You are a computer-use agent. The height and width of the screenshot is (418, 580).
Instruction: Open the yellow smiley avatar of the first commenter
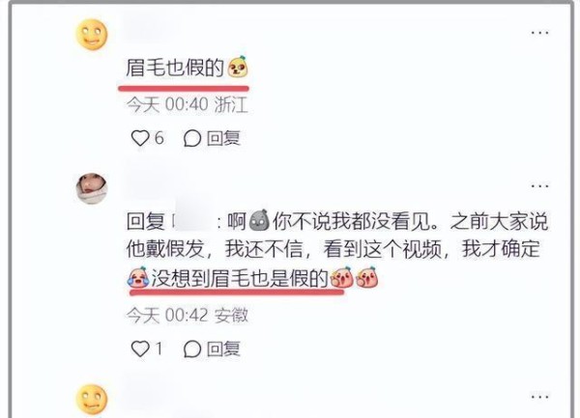[92, 35]
